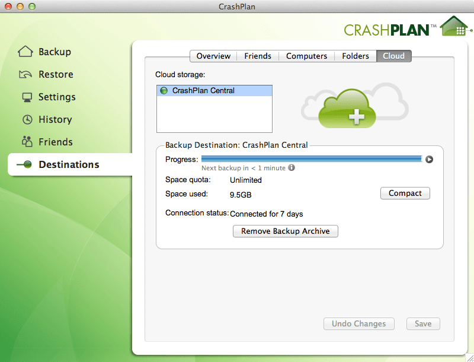Switch to the Overview tab
Viewport: 474px width, 362px height.
[x=213, y=56]
